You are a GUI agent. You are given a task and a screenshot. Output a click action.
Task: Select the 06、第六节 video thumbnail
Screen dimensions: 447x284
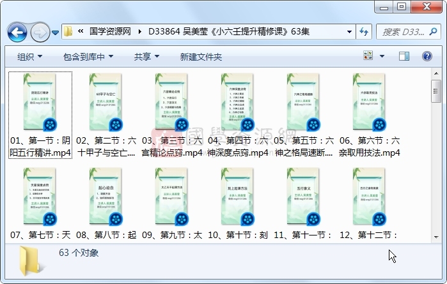click(x=369, y=102)
